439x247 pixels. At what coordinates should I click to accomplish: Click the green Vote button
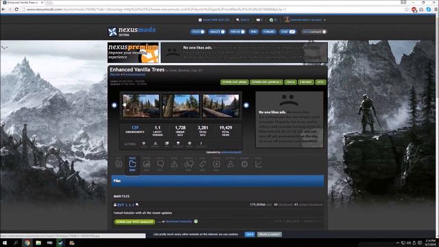click(x=320, y=82)
